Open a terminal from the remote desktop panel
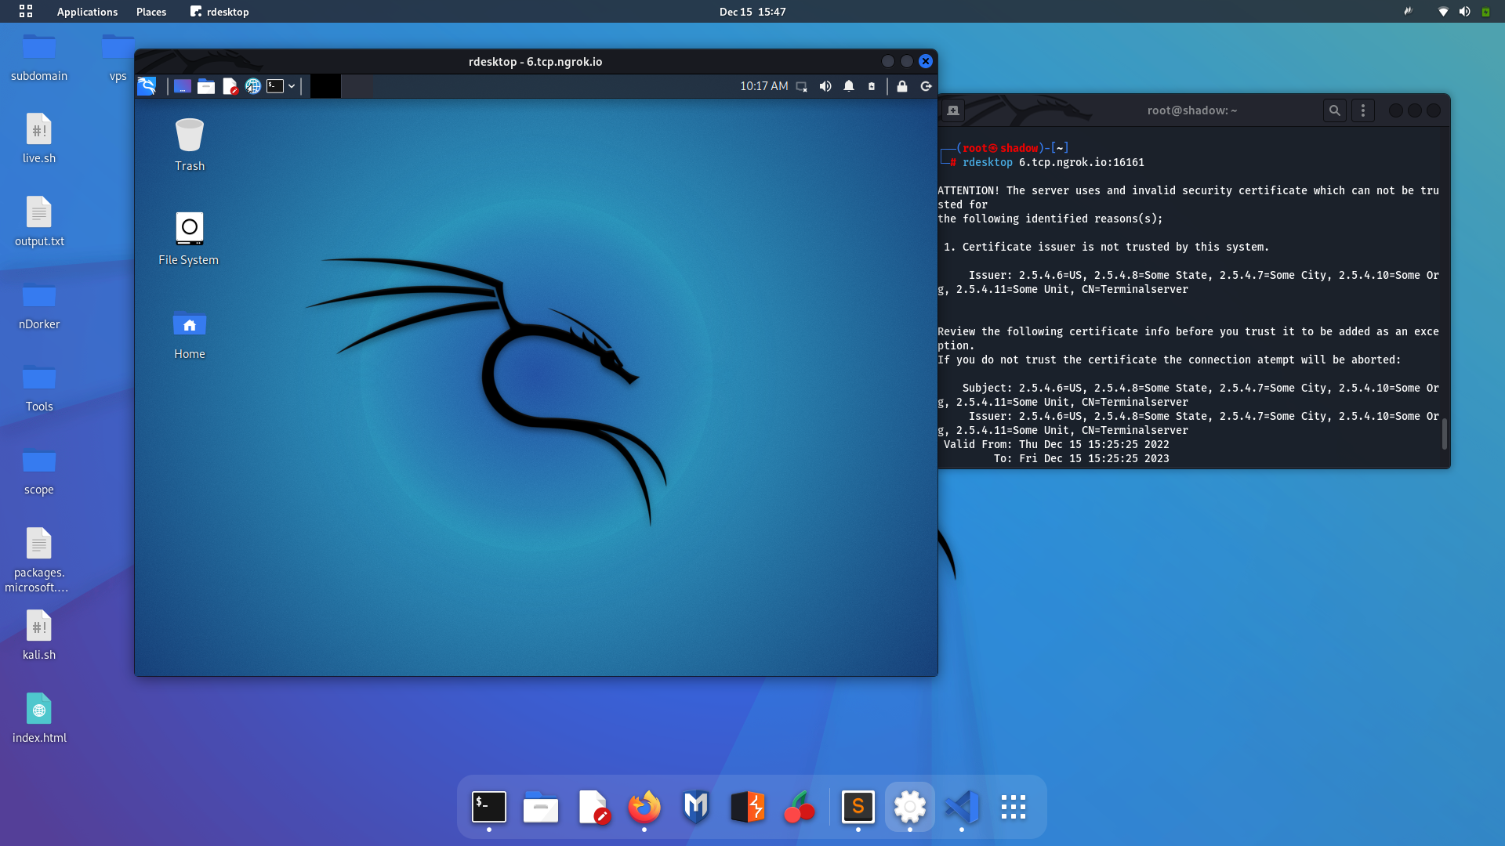Viewport: 1505px width, 846px height. coord(275,86)
